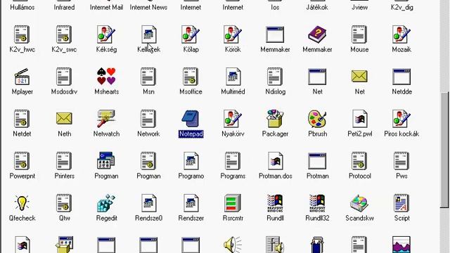
Task: Click the K2v_swc settings file icon
Action: coord(64,34)
